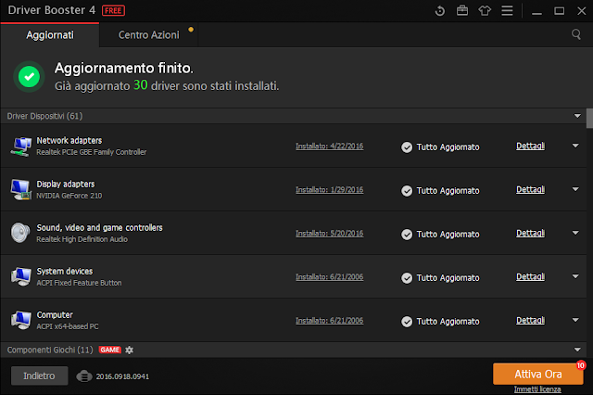The height and width of the screenshot is (395, 593).
Task: Select ACPI x64-based PC text
Action: pos(68,326)
